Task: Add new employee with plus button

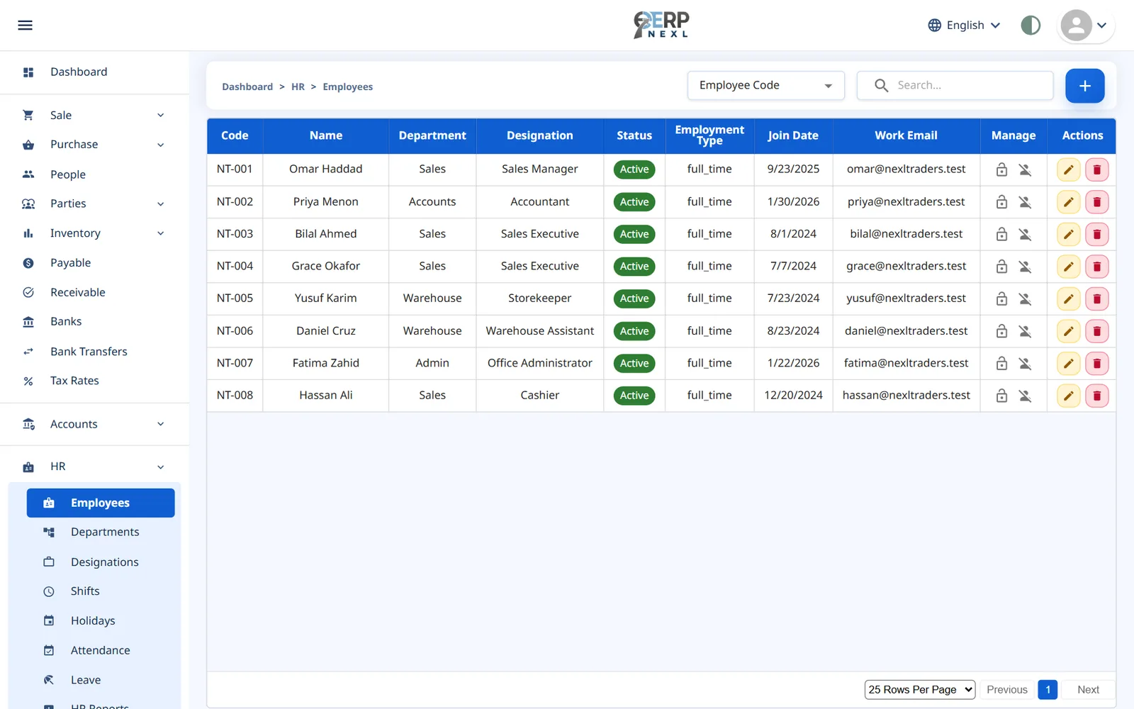Action: coord(1084,86)
